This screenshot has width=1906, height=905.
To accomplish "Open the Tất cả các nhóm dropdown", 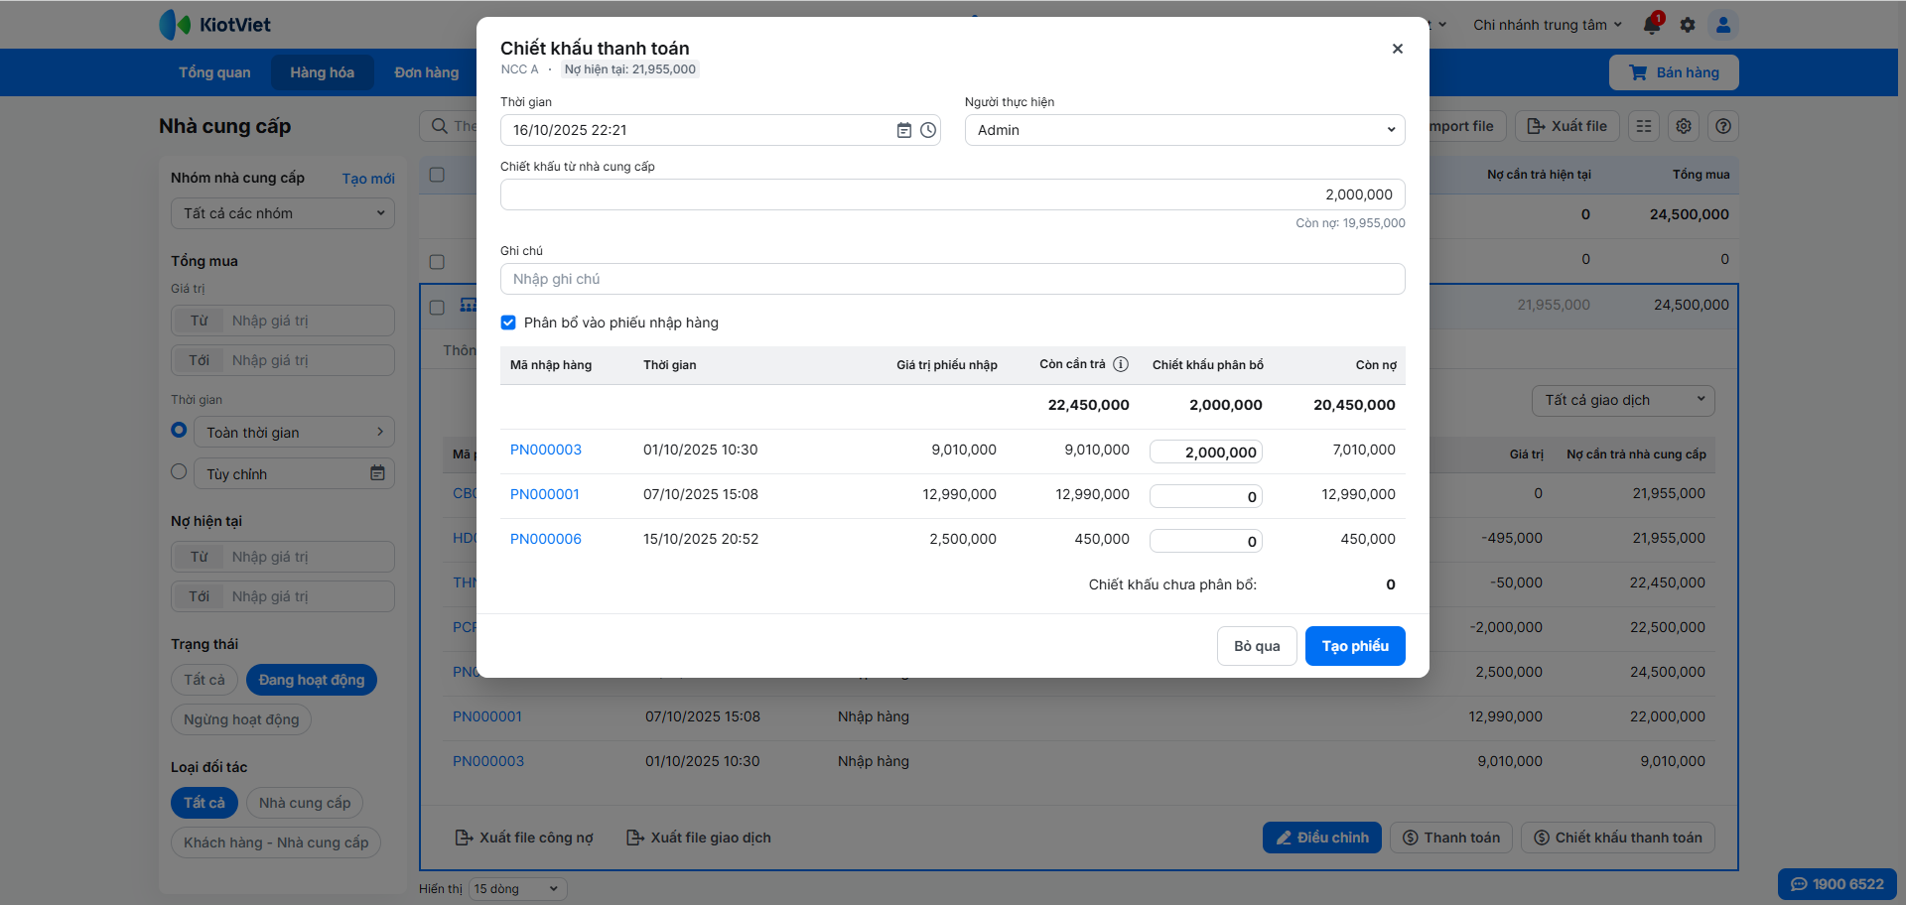I will coord(283,213).
